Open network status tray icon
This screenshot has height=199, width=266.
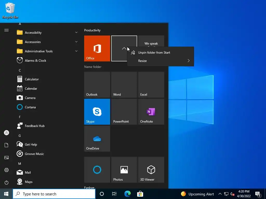226,194
